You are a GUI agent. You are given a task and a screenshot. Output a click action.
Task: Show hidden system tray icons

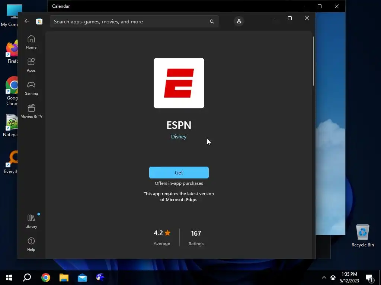click(x=324, y=278)
